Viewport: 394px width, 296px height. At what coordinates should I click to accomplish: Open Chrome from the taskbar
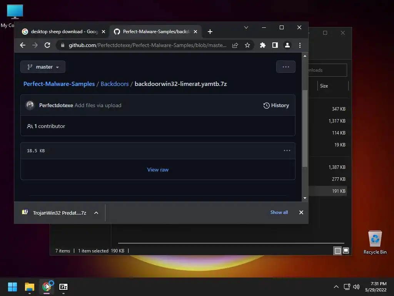tap(47, 287)
